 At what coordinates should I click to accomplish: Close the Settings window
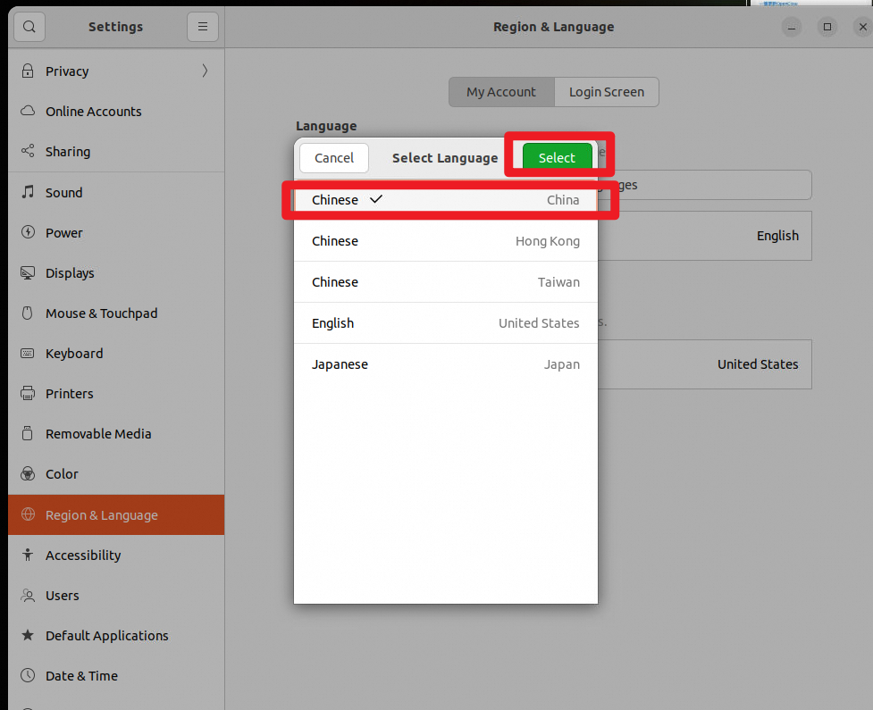[862, 27]
